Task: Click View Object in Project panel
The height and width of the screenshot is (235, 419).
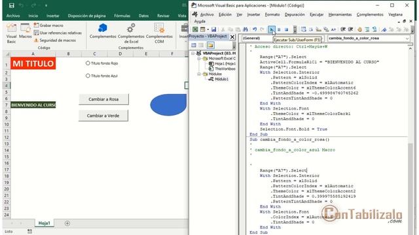Action: (x=201, y=45)
